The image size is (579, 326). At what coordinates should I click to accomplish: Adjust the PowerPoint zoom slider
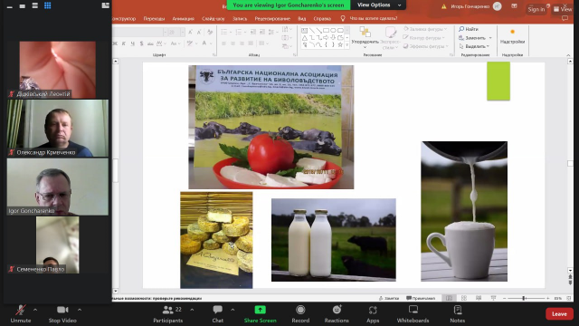pos(523,298)
